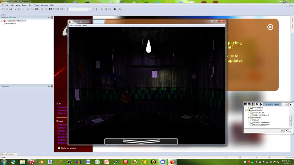Collapse the Camera Function debugger node

pyautogui.click(x=246, y=110)
